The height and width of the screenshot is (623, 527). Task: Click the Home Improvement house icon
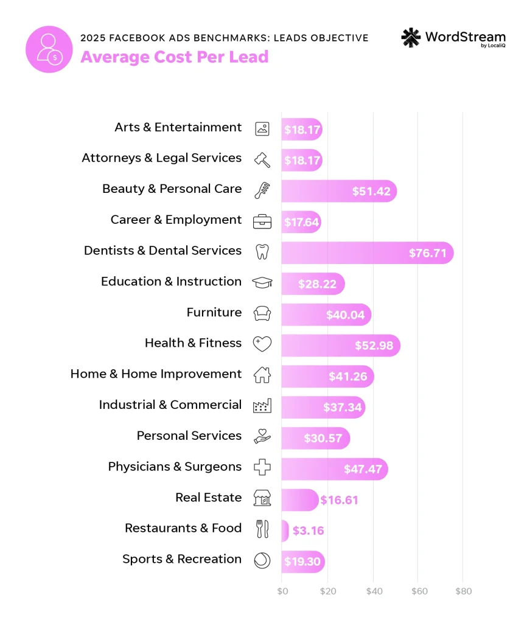pos(262,375)
